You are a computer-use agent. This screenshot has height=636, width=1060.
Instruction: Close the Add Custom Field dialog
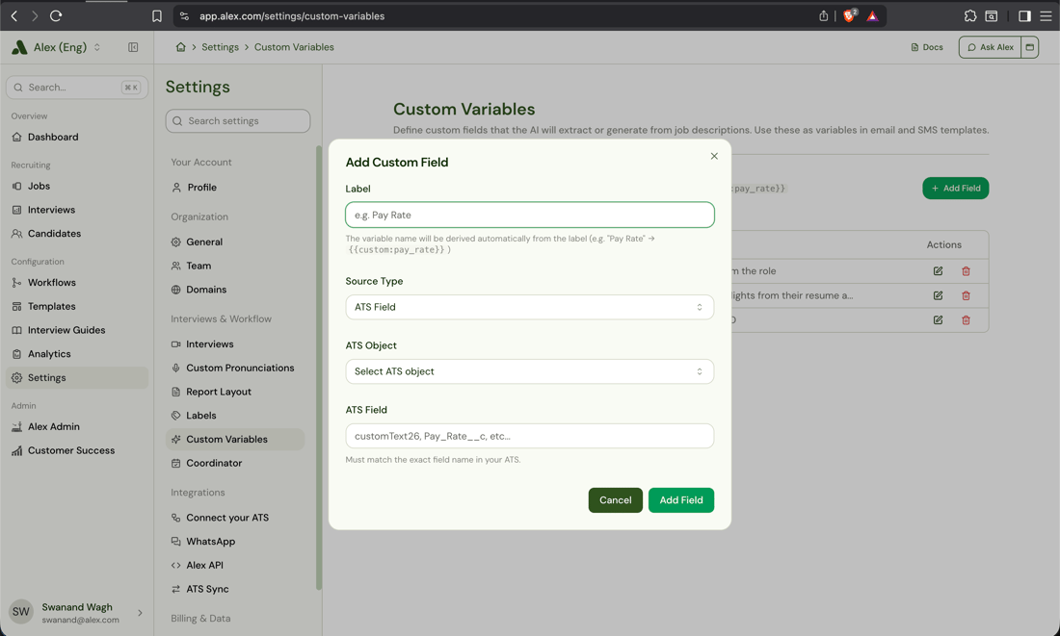tap(714, 156)
